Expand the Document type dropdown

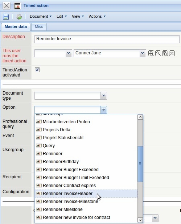click(104, 96)
